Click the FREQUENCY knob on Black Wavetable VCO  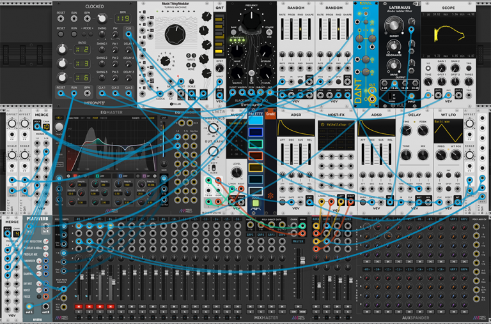tap(251, 19)
